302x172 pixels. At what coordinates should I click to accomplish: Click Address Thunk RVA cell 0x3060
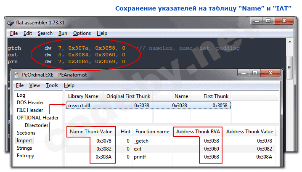[212, 149]
